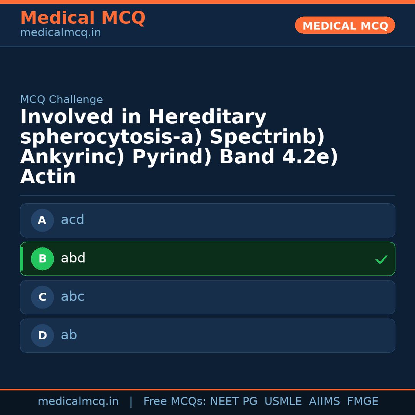Click the circular 'D' option badge icon

click(42, 335)
